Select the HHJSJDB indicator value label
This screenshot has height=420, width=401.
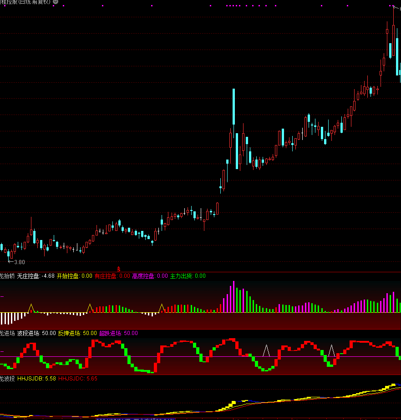pyautogui.click(x=36, y=378)
